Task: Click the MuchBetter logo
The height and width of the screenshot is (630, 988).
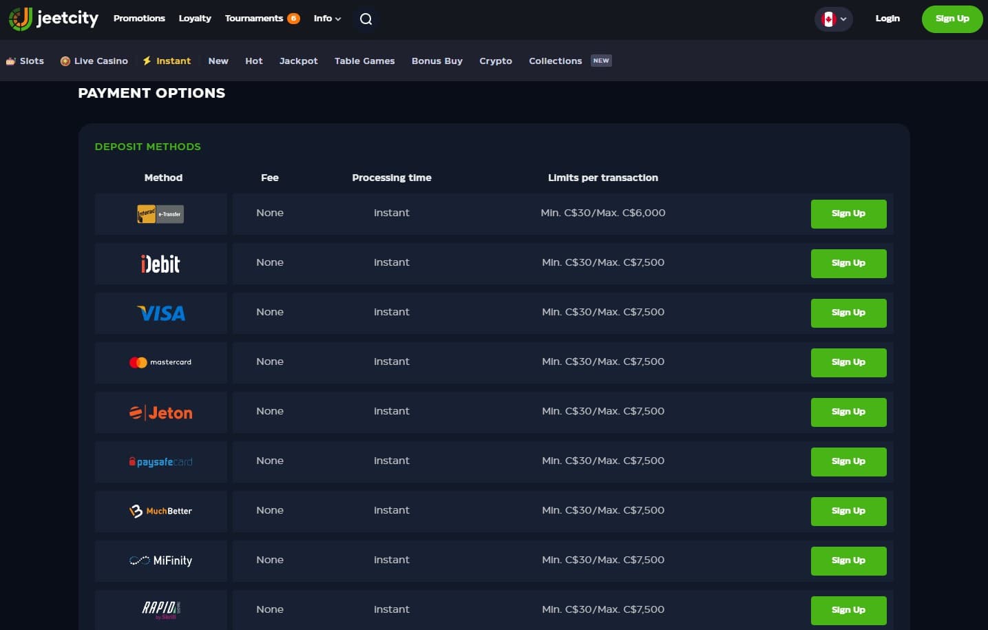Action: pos(160,511)
